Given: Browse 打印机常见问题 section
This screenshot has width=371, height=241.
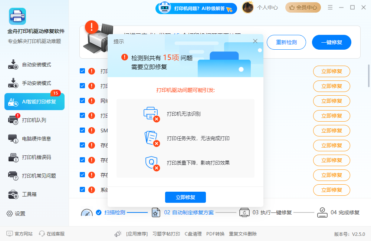Looking at the screenshot, I should tap(31, 175).
